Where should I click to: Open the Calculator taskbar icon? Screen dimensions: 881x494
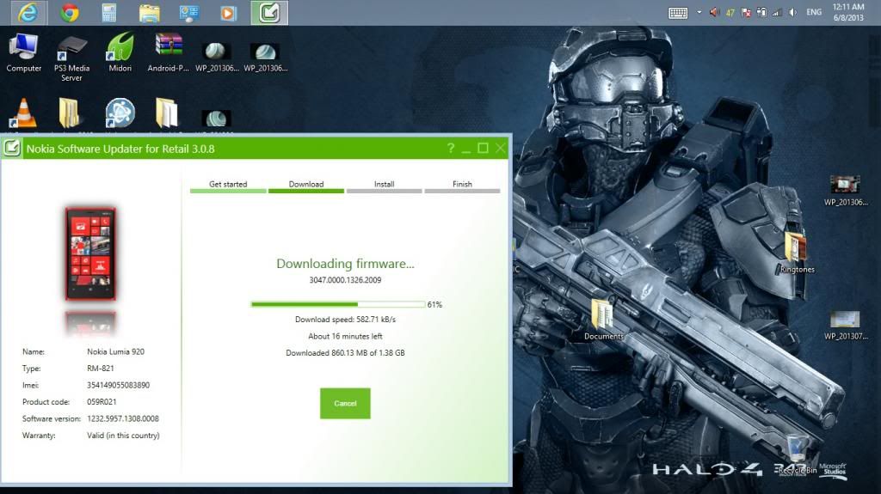(109, 13)
